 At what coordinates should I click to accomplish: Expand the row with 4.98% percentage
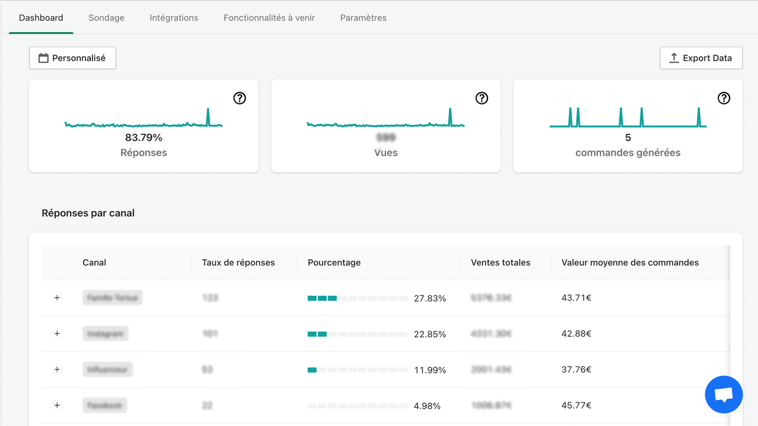[57, 405]
